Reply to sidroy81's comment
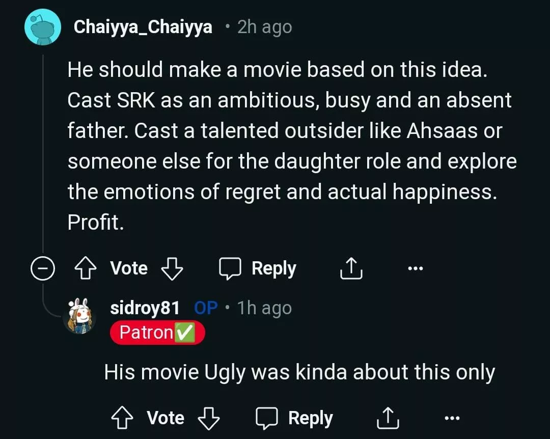Screen dimensions: 550x439 tap(294, 418)
